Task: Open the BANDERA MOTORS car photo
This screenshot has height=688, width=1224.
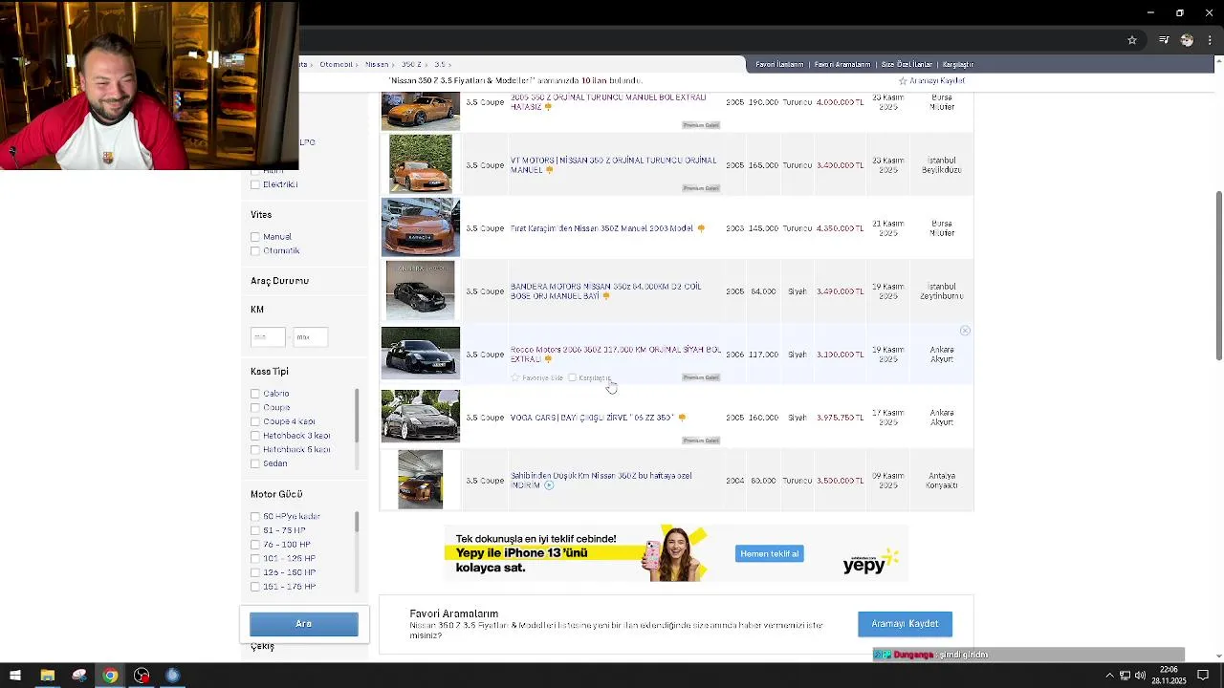Action: pyautogui.click(x=420, y=290)
